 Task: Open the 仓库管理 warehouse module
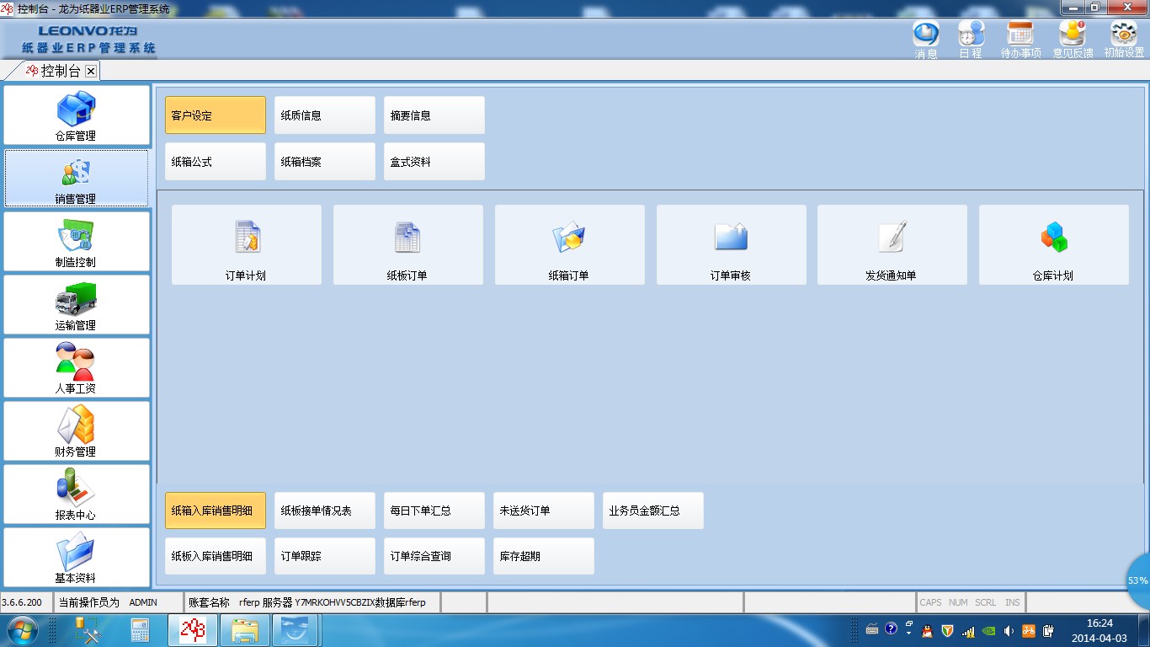coord(76,115)
